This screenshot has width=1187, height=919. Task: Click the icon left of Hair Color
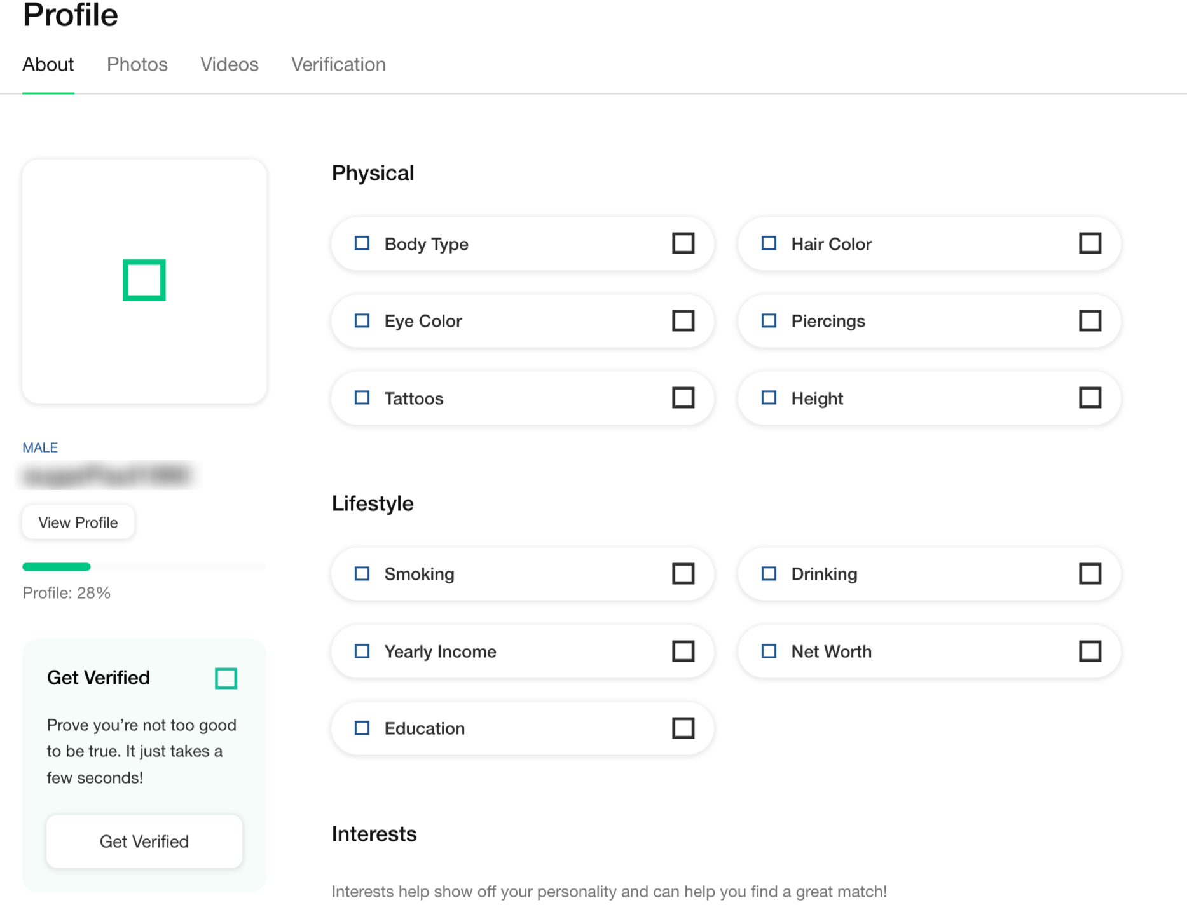click(769, 243)
